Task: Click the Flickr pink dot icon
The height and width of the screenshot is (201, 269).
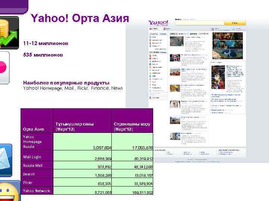Action: (4, 67)
